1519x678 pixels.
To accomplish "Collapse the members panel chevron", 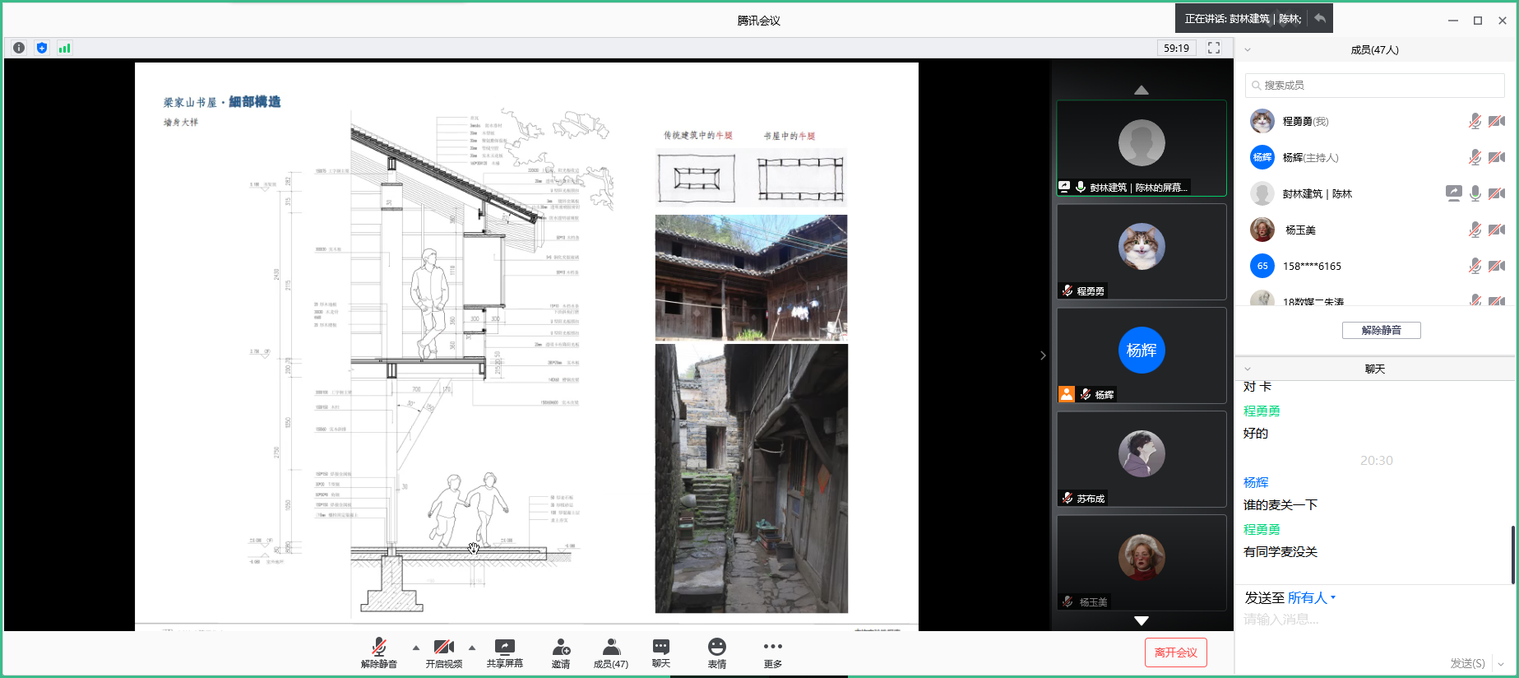I will tap(1248, 49).
